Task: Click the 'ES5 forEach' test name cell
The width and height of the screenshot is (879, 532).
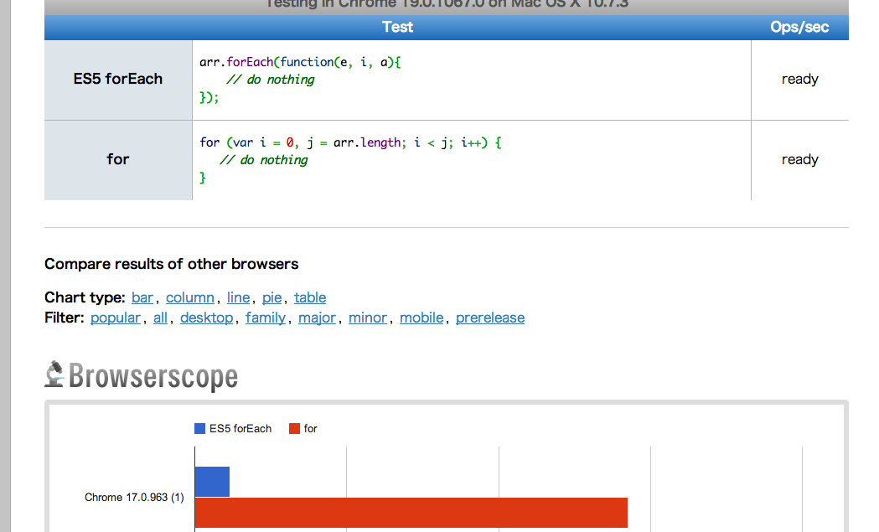Action: (x=118, y=80)
